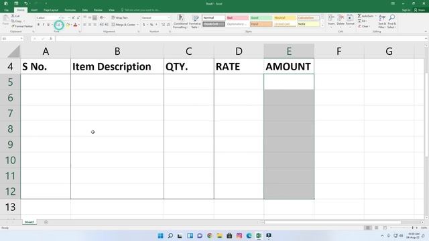Screen dimensions: 429x241
Task: Open the General number format dropdown
Action: coord(168,18)
